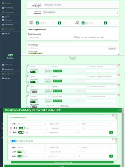Viewport: 125px width, 167px height.
Task: Open Male value dropdown in Group #1
Action: 96,124
